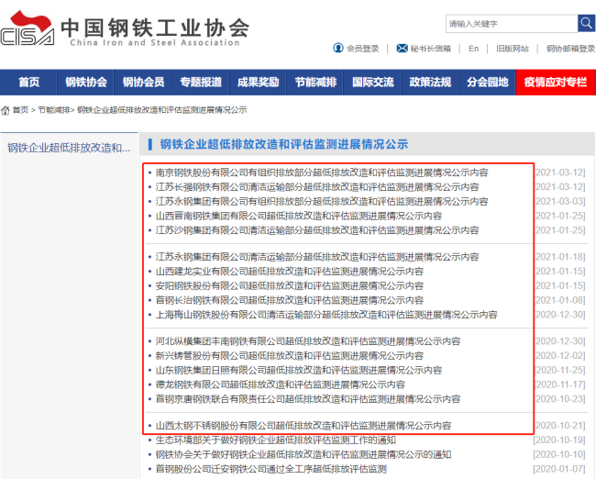
Task: Click the member login user icon
Action: 338,48
